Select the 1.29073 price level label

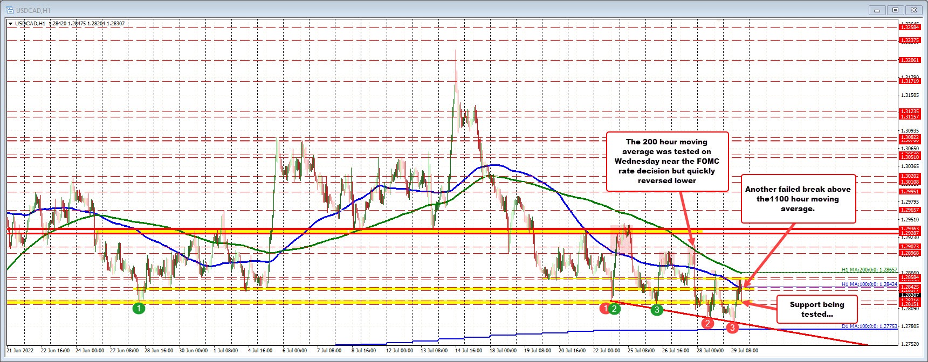pyautogui.click(x=910, y=247)
